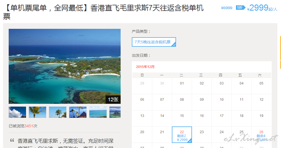Select the two palm trees thumbnail

click(58, 112)
